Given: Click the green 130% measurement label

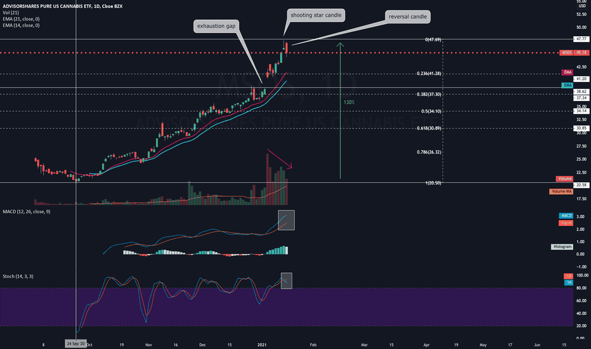Looking at the screenshot, I should pos(349,102).
